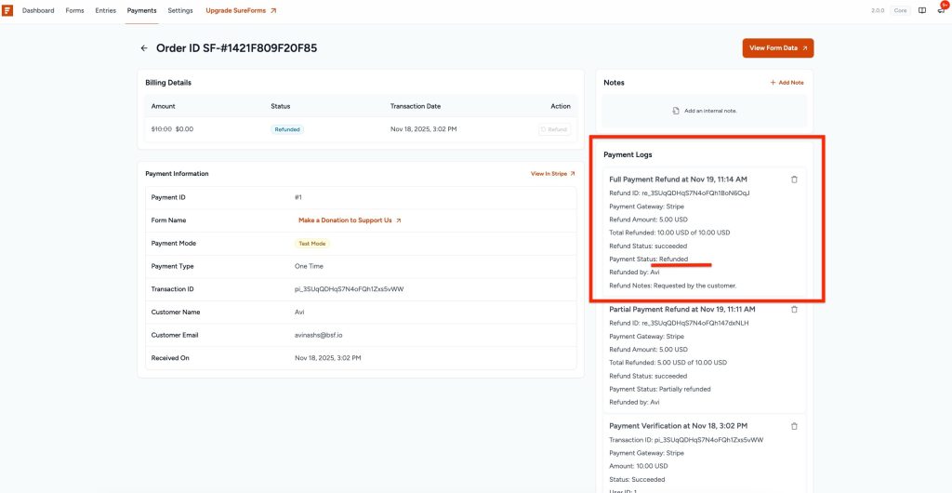Click the internal note document icon
Image resolution: width=952 pixels, height=493 pixels.
click(x=676, y=111)
